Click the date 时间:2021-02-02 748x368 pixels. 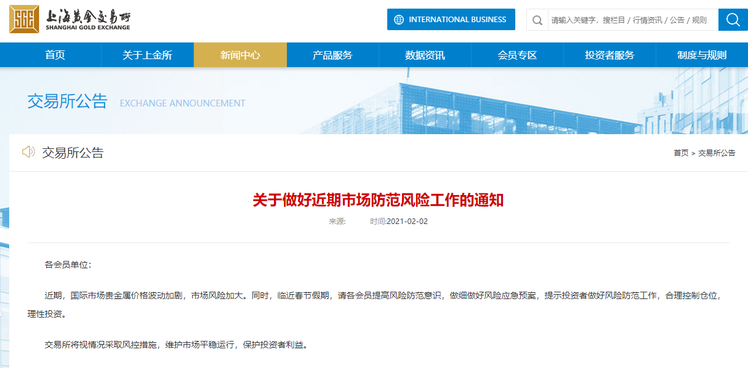(399, 222)
